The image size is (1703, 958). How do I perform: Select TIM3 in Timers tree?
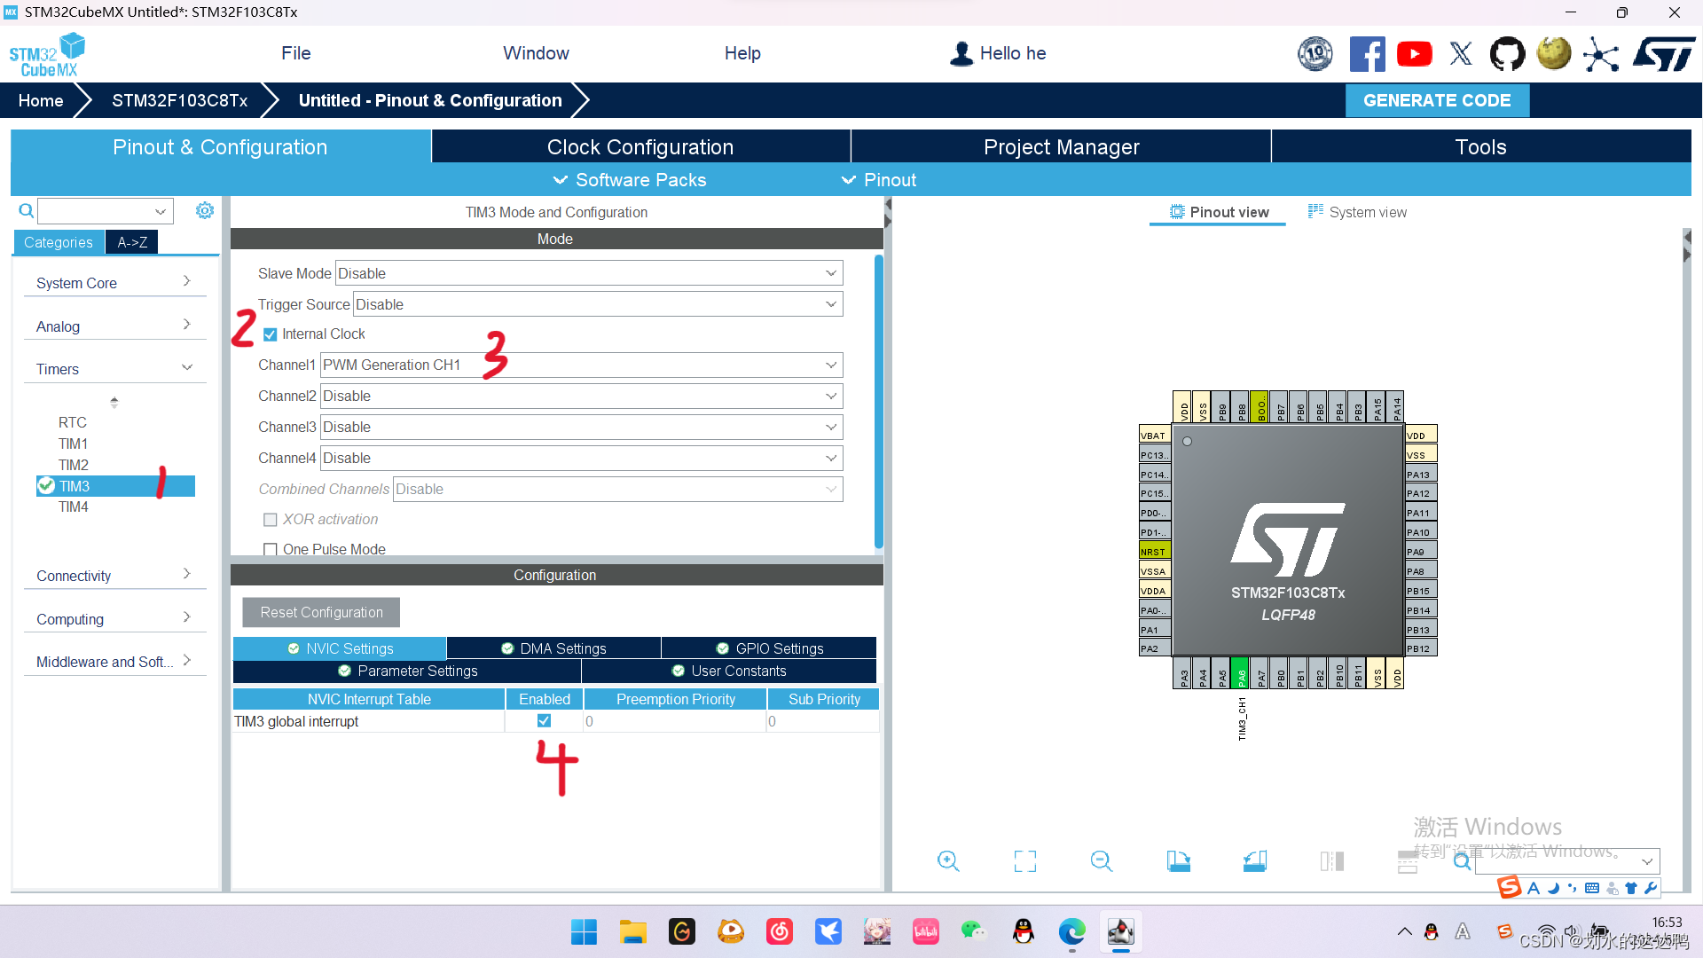coord(73,485)
